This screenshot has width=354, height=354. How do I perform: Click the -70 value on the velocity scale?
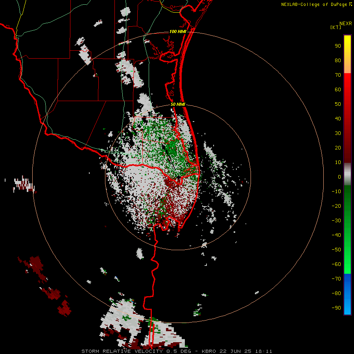click(336, 279)
